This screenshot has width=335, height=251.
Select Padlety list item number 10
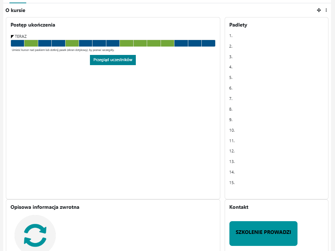pos(232,130)
